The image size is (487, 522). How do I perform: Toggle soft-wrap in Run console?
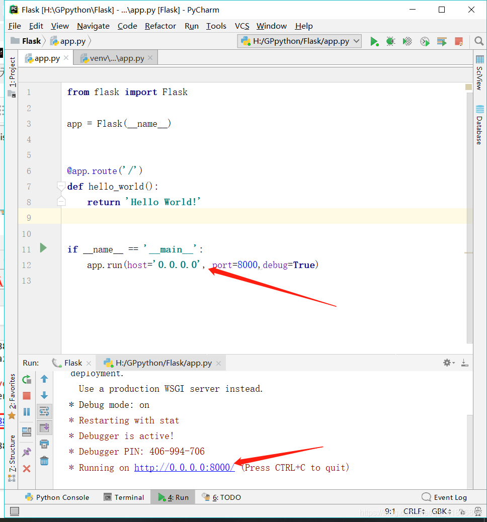(x=44, y=411)
